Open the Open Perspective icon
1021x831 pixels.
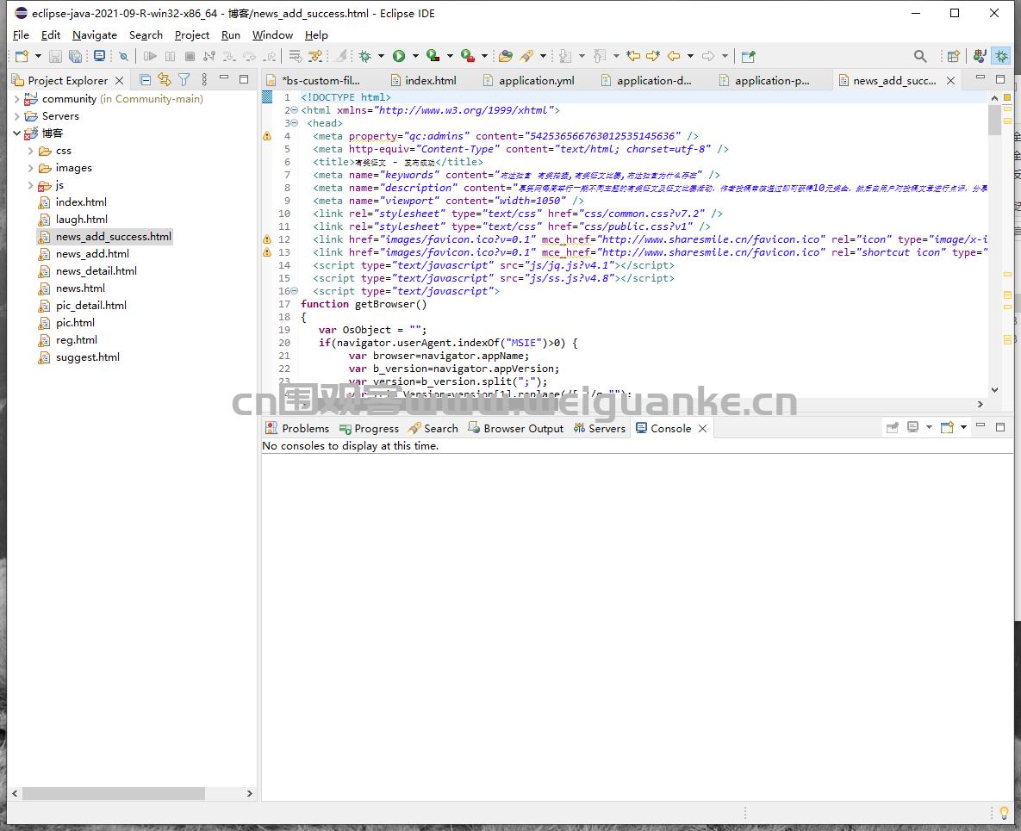point(953,57)
